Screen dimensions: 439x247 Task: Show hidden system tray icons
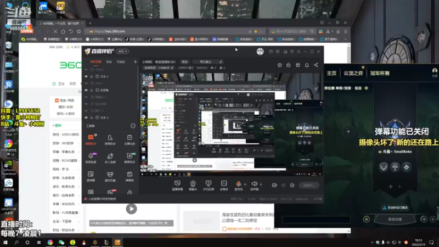(372, 243)
